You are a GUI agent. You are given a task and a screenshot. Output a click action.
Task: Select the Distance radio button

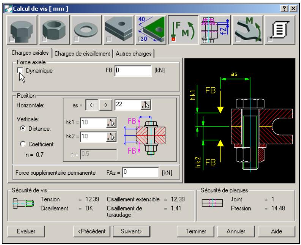(x=23, y=128)
